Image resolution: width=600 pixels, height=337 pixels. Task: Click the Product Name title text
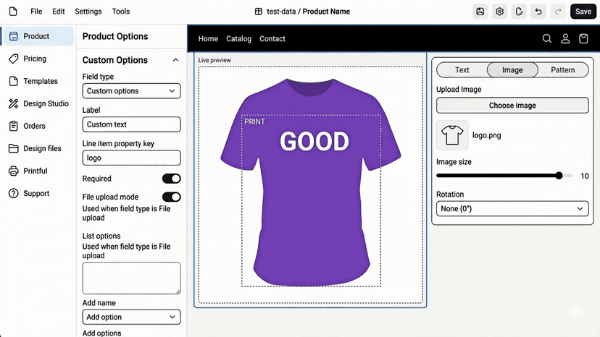(326, 12)
